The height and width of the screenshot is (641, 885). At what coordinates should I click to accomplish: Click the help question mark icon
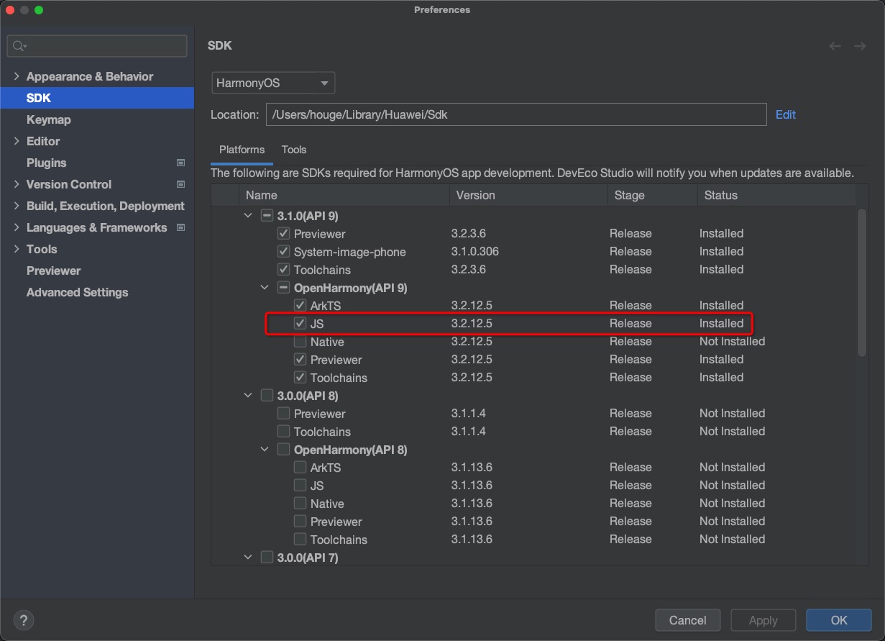(24, 620)
